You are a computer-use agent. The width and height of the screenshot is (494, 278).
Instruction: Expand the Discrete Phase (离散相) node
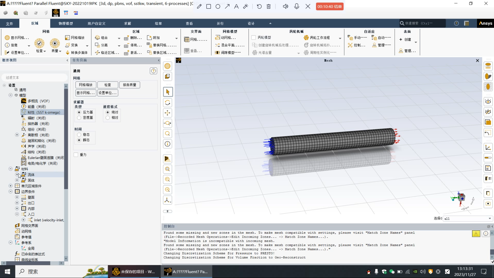pos(17,135)
